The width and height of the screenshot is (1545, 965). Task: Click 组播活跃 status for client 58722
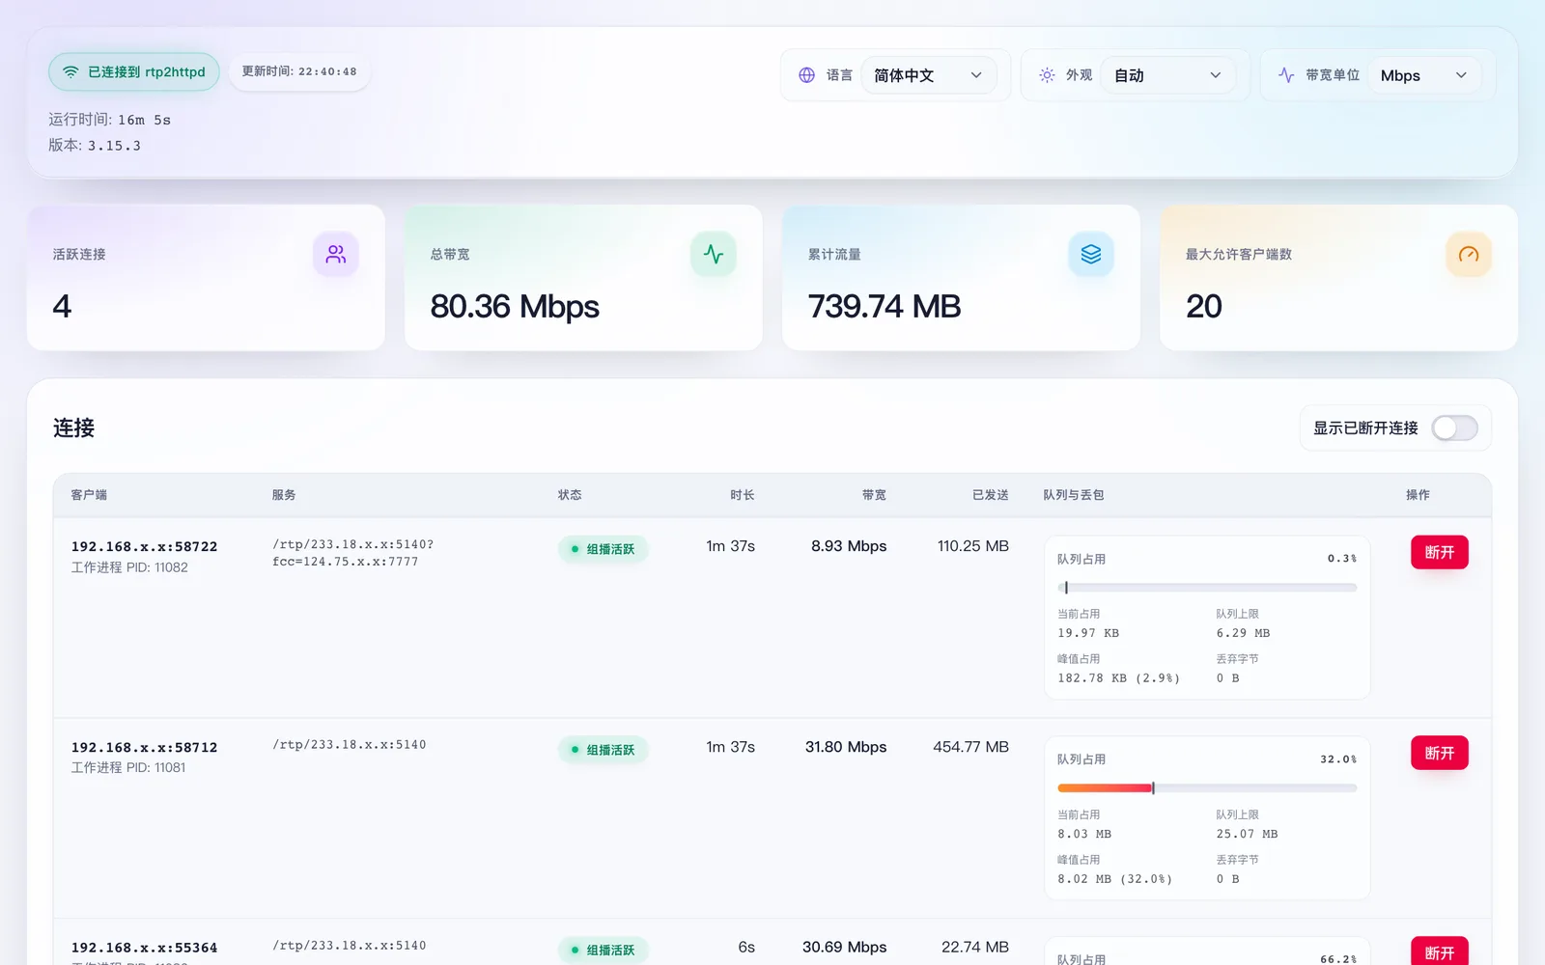click(x=603, y=549)
